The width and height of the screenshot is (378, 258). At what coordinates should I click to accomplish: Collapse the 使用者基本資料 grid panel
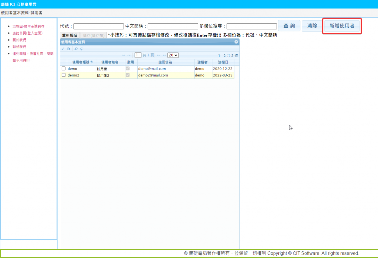(236, 42)
